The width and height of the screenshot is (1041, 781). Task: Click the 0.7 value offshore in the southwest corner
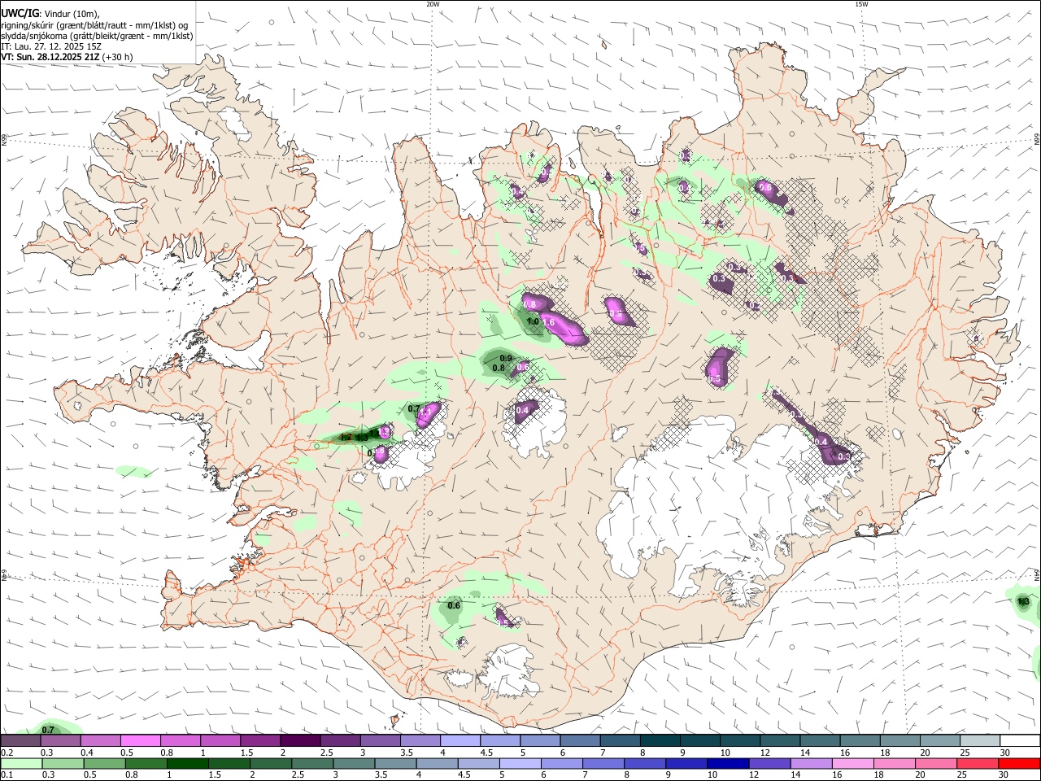coord(48,730)
